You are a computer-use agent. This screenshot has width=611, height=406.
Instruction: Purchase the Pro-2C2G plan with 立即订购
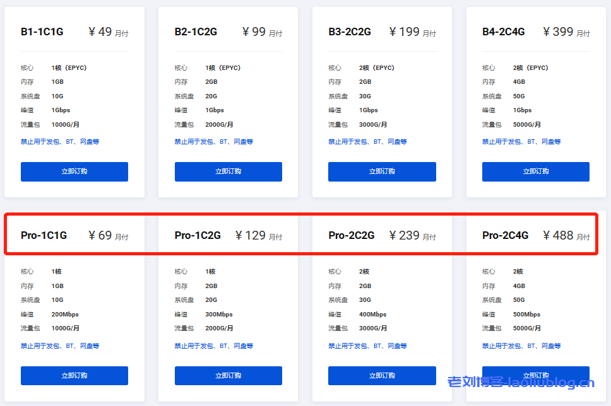click(382, 376)
